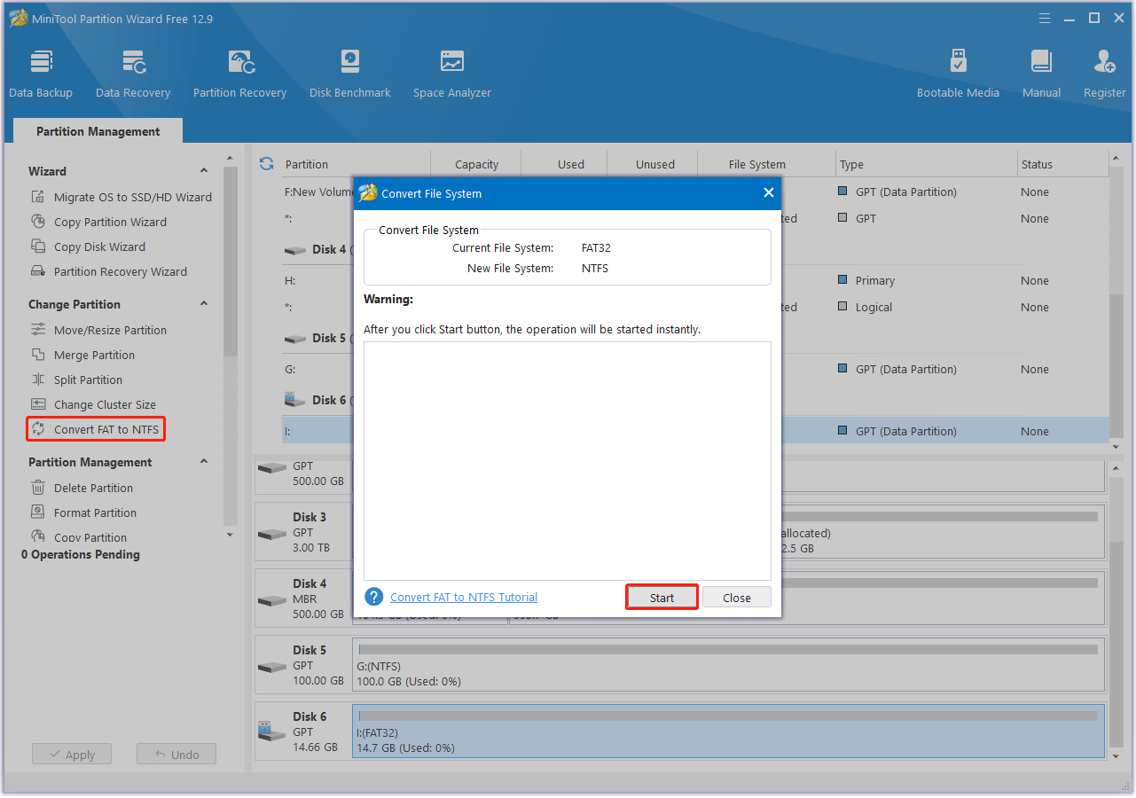This screenshot has width=1136, height=798.
Task: Click the disk map scrollbar down arrow
Action: pos(1116,756)
